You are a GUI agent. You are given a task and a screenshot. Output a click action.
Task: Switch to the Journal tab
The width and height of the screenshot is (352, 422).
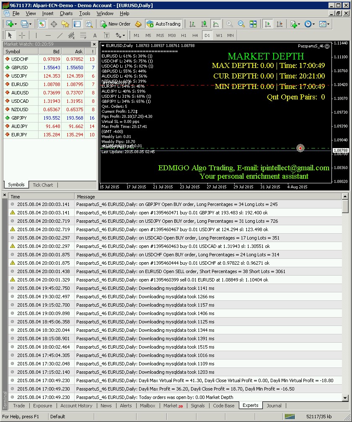[x=274, y=406]
